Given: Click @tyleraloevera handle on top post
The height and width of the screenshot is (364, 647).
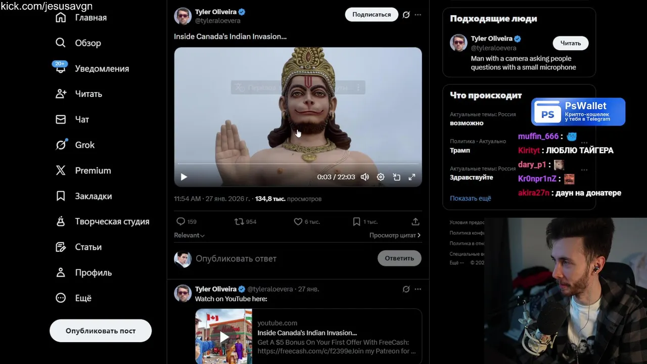Looking at the screenshot, I should point(218,21).
